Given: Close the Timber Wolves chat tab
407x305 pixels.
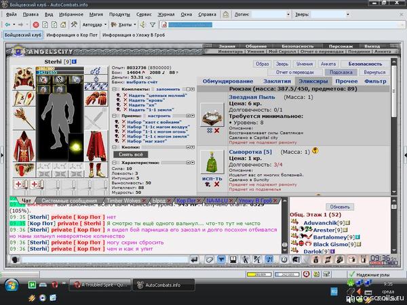Looking at the screenshot, I should [x=144, y=201].
